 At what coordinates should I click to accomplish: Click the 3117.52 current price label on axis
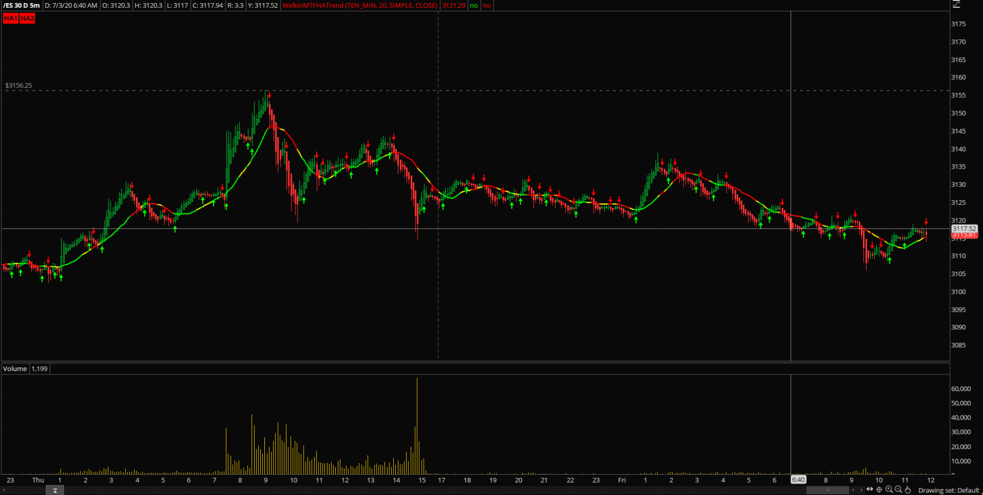(x=964, y=228)
